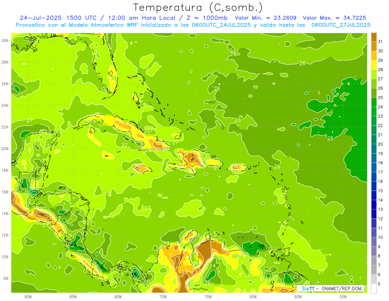Click the longitude axis label 80W
This screenshot has height=301, width=389.
click(x=118, y=297)
